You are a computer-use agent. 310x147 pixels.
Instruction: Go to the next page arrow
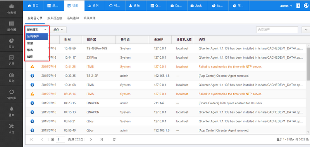pyautogui.click(x=91, y=139)
